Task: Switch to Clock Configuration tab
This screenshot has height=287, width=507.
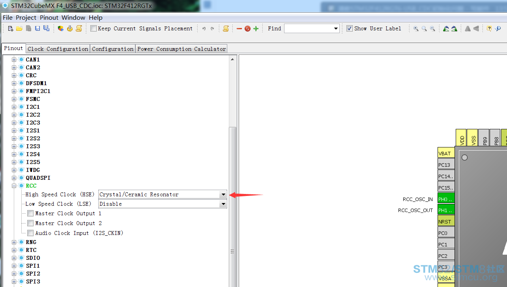Action: [58, 49]
